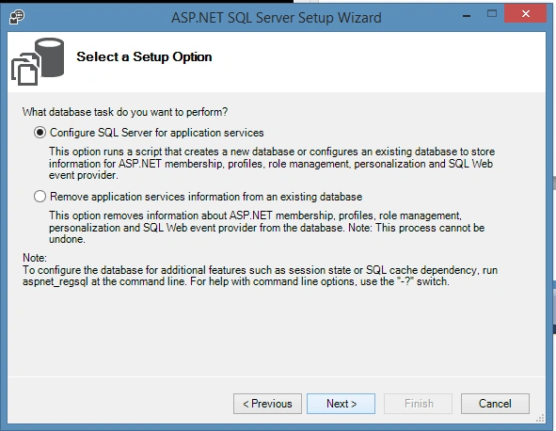Select the Configure SQL Server radio button
The height and width of the screenshot is (431, 556).
[x=40, y=133]
